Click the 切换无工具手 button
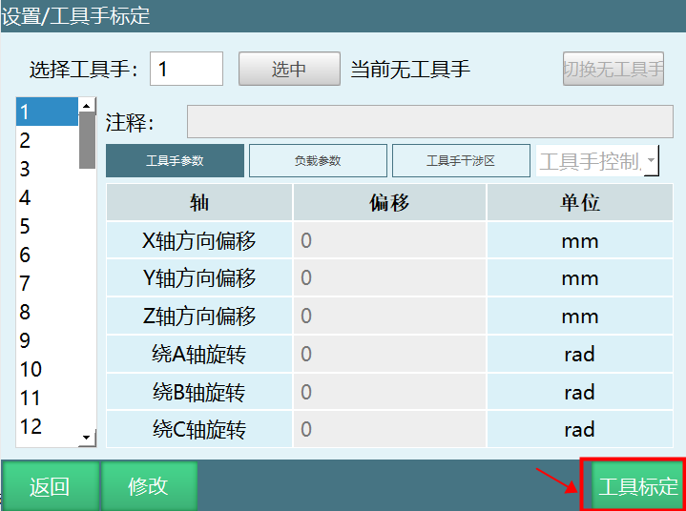 coord(613,70)
